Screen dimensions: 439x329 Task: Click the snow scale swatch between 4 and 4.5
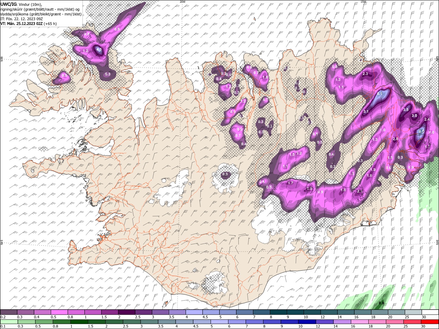[x=194, y=312]
